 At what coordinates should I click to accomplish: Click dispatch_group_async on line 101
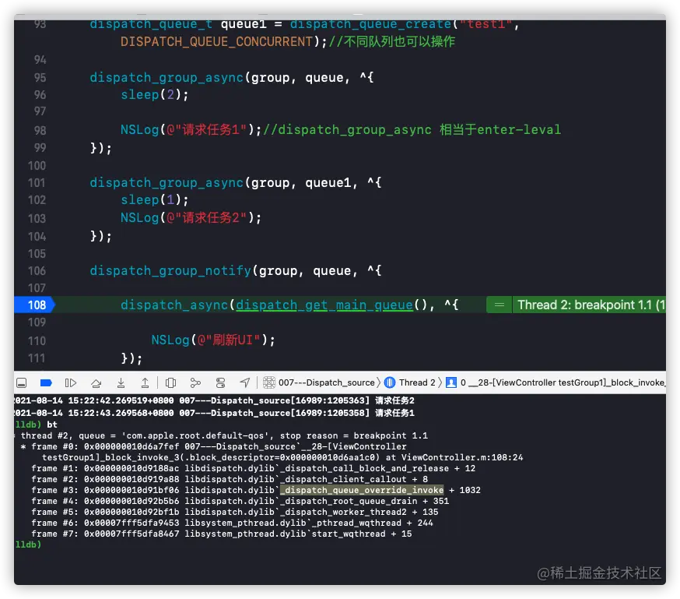tap(166, 183)
